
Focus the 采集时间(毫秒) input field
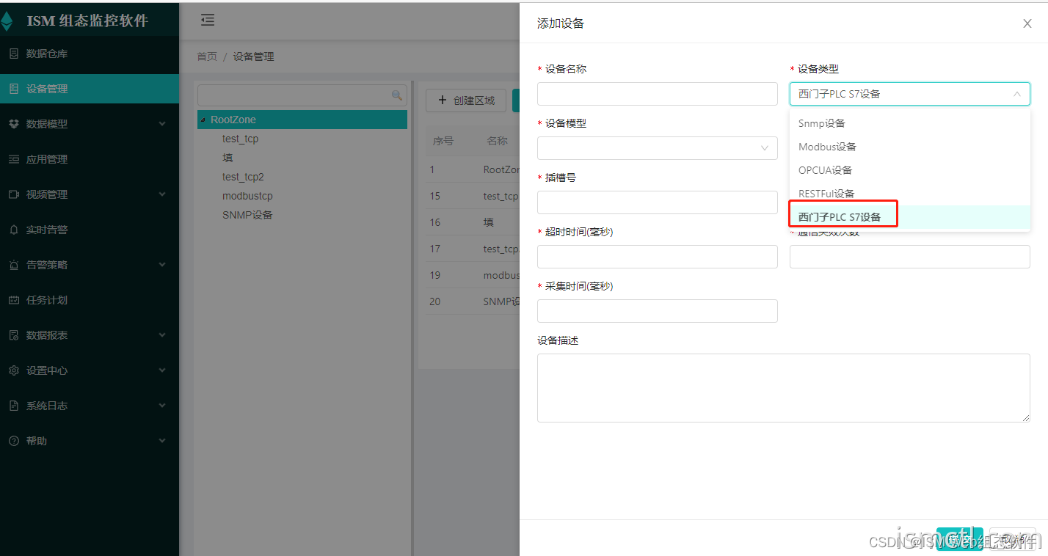[658, 311]
